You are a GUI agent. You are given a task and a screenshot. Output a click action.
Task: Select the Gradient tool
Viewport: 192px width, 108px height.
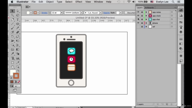click(x=18, y=49)
